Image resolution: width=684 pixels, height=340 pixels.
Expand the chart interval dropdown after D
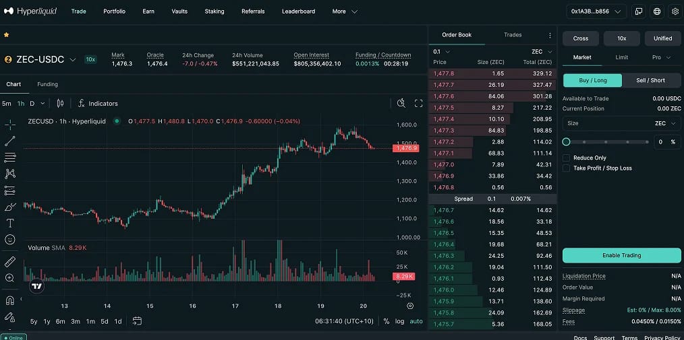pos(42,103)
